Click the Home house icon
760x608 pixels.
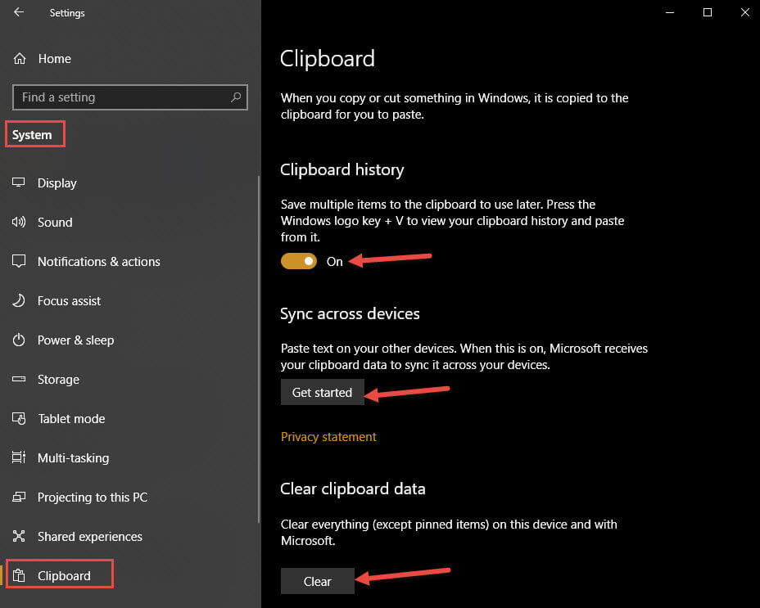coord(20,59)
